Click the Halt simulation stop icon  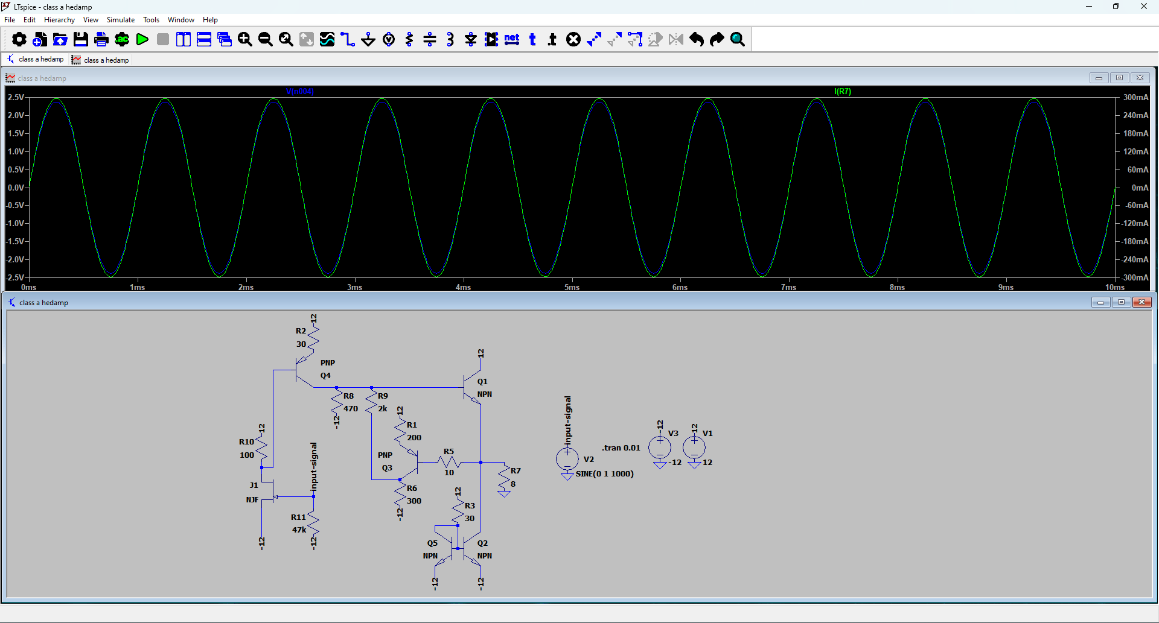[163, 40]
